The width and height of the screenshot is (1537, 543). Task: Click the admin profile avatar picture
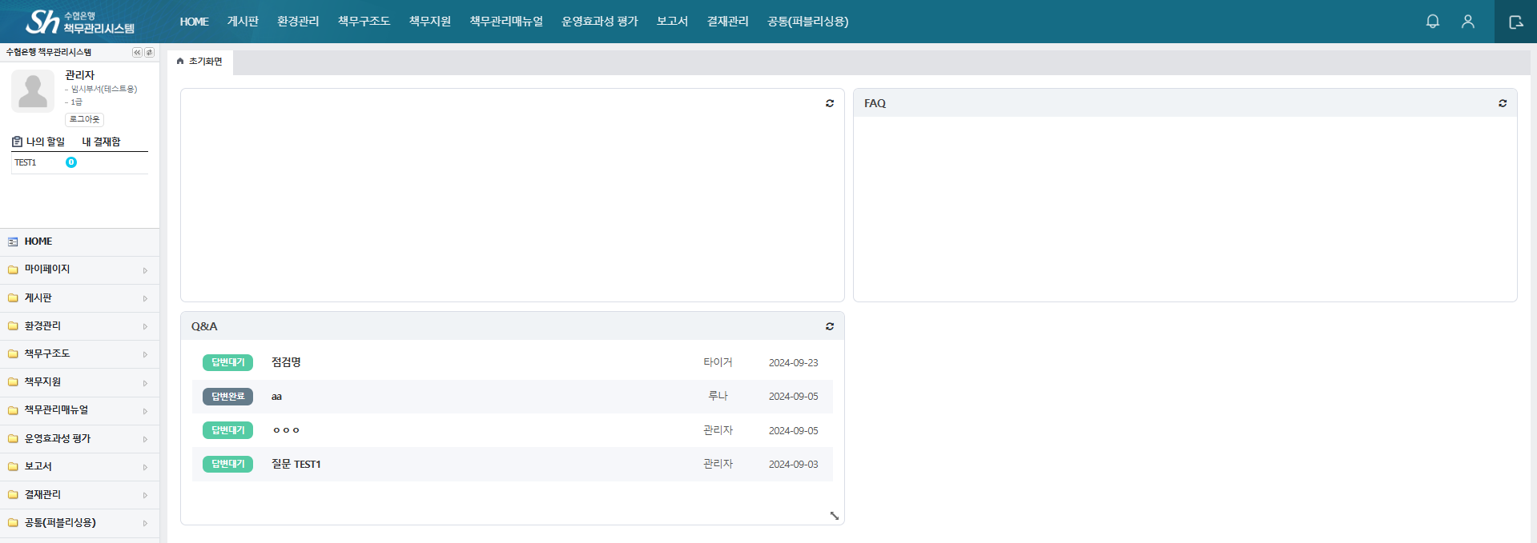tap(33, 90)
